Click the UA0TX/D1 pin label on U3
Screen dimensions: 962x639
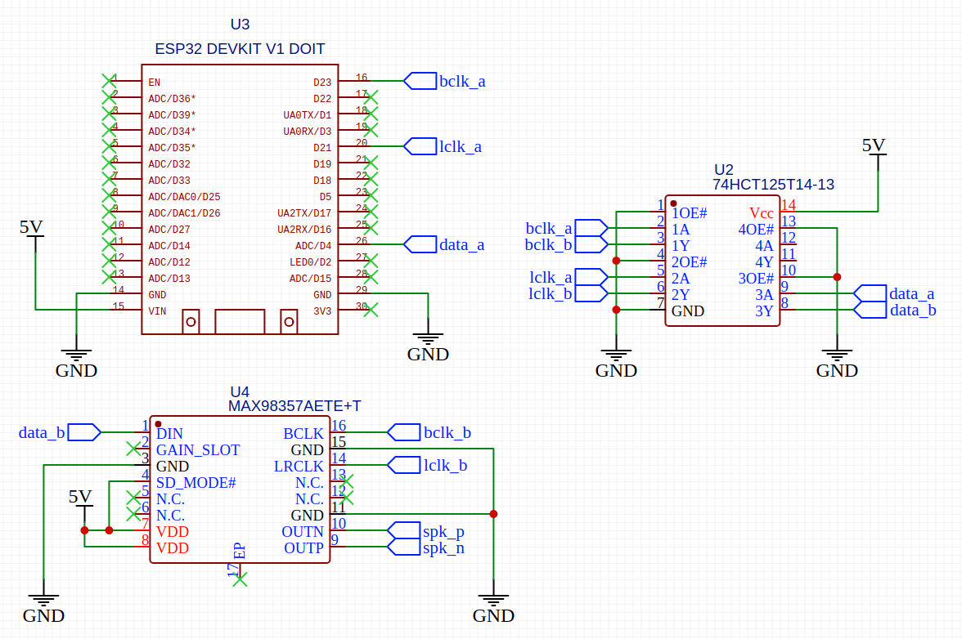pyautogui.click(x=307, y=115)
